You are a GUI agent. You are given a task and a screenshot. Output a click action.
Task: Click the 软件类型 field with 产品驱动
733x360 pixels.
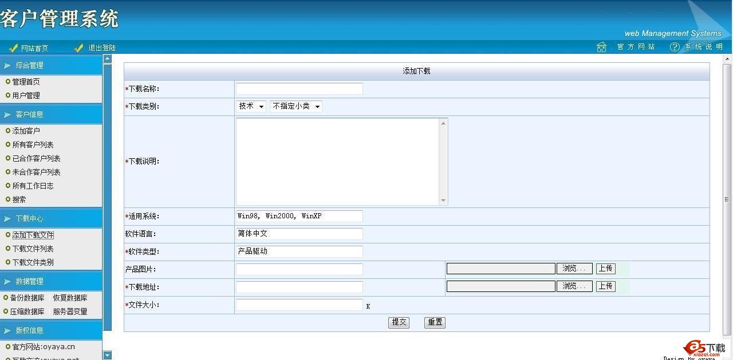(299, 251)
